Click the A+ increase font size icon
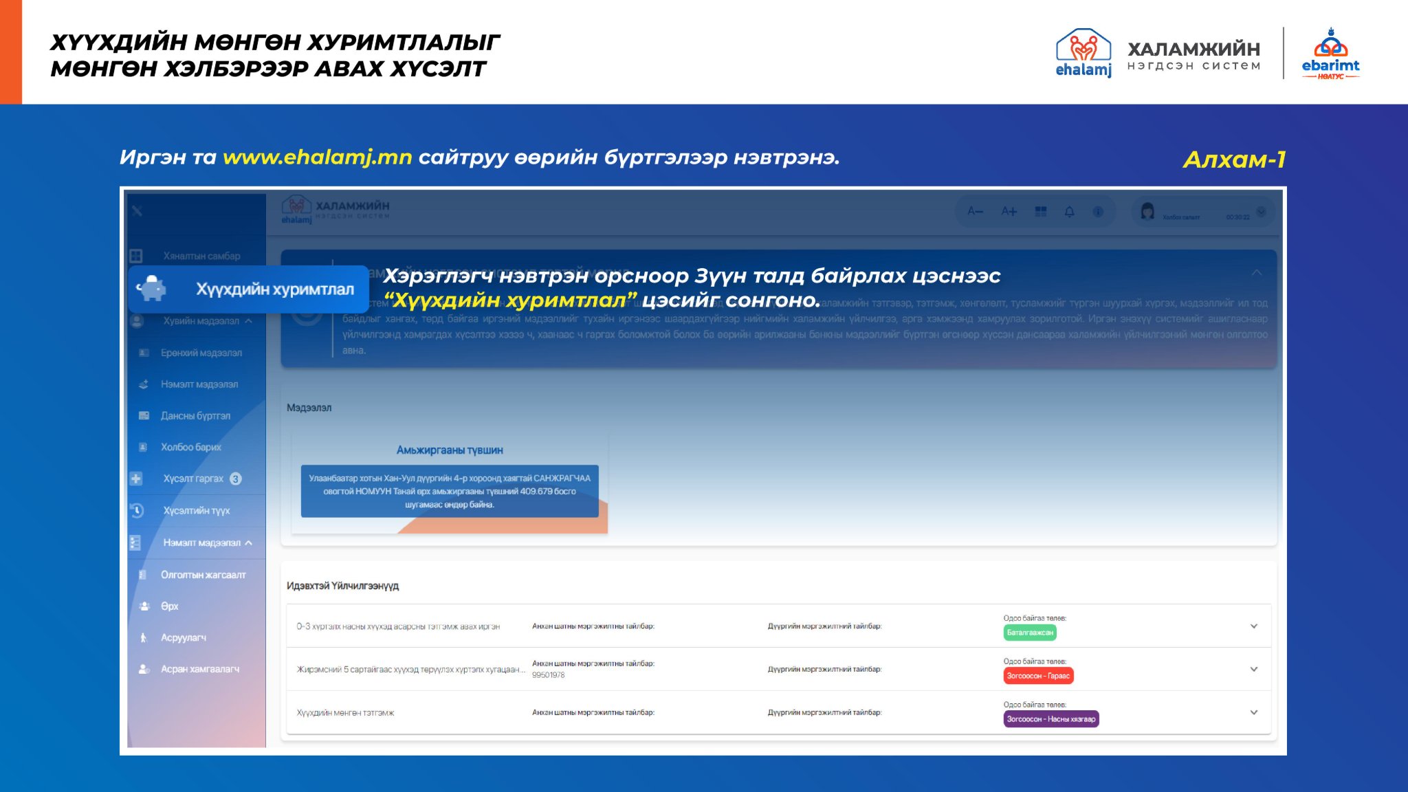1408x792 pixels. pyautogui.click(x=1009, y=212)
